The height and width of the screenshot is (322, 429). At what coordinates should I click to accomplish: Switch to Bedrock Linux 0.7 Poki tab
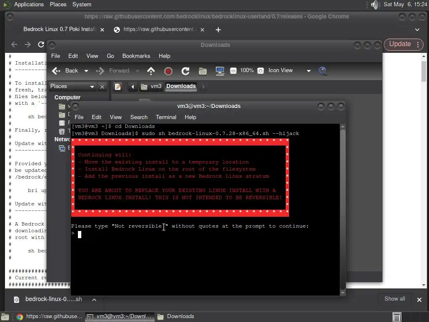pos(59,29)
